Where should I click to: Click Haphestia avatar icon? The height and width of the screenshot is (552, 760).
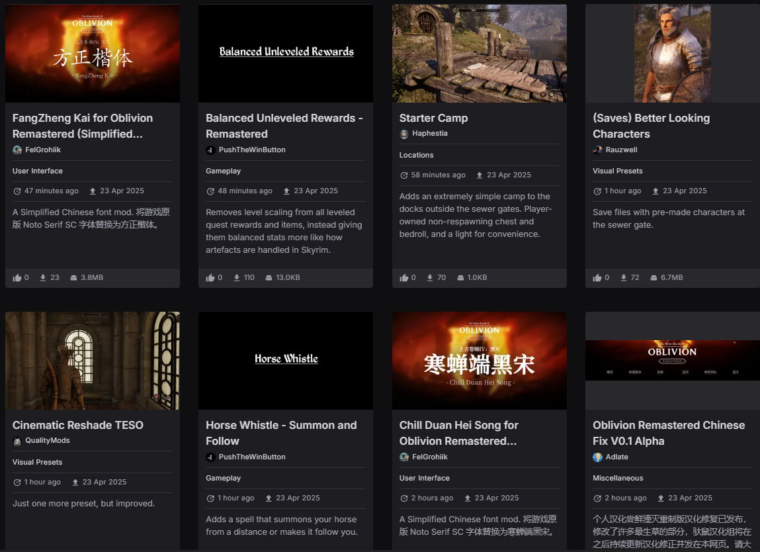pos(403,134)
